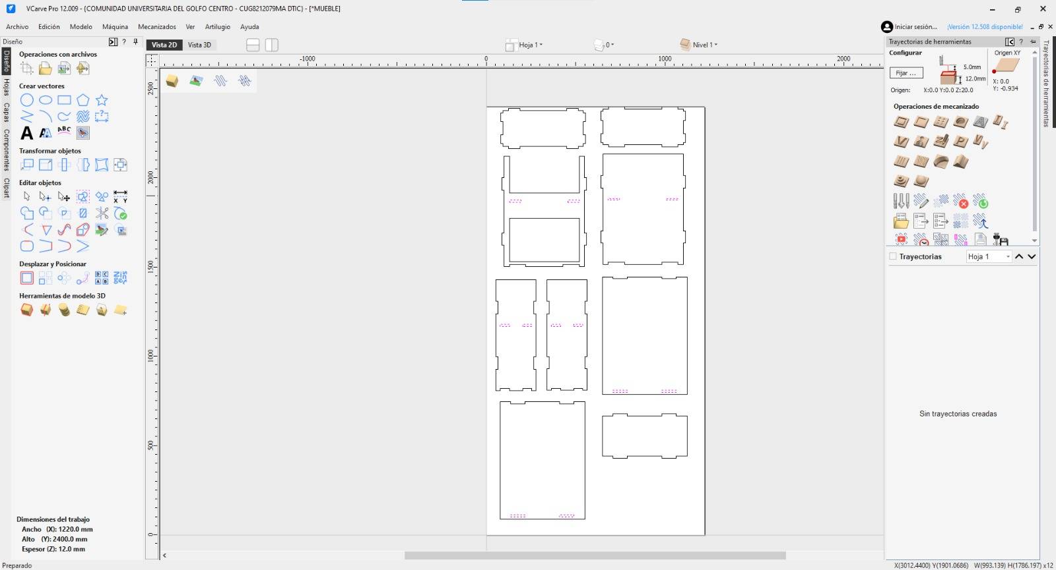This screenshot has width=1056, height=570.
Task: Toggle horizontal split view layout
Action: point(253,45)
